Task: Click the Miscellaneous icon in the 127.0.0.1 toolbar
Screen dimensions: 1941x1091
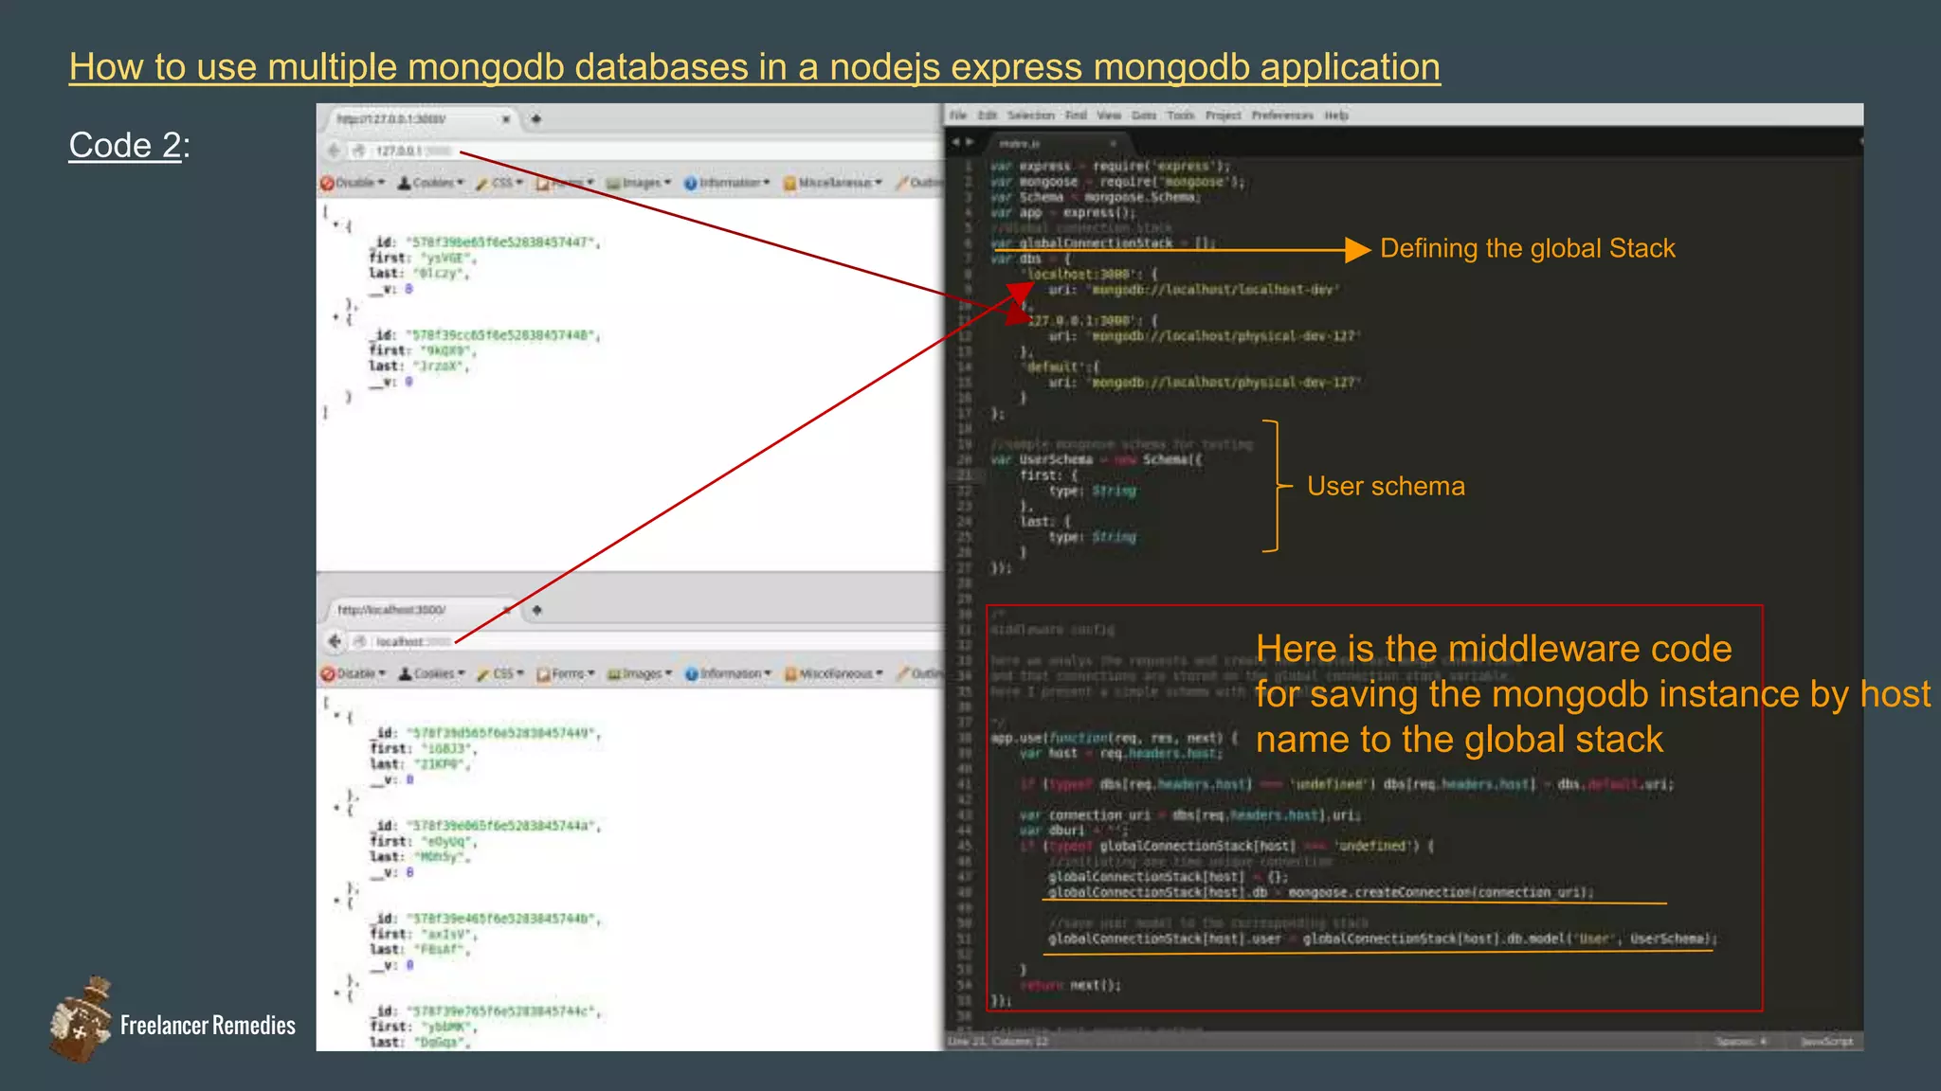Action: click(x=789, y=183)
